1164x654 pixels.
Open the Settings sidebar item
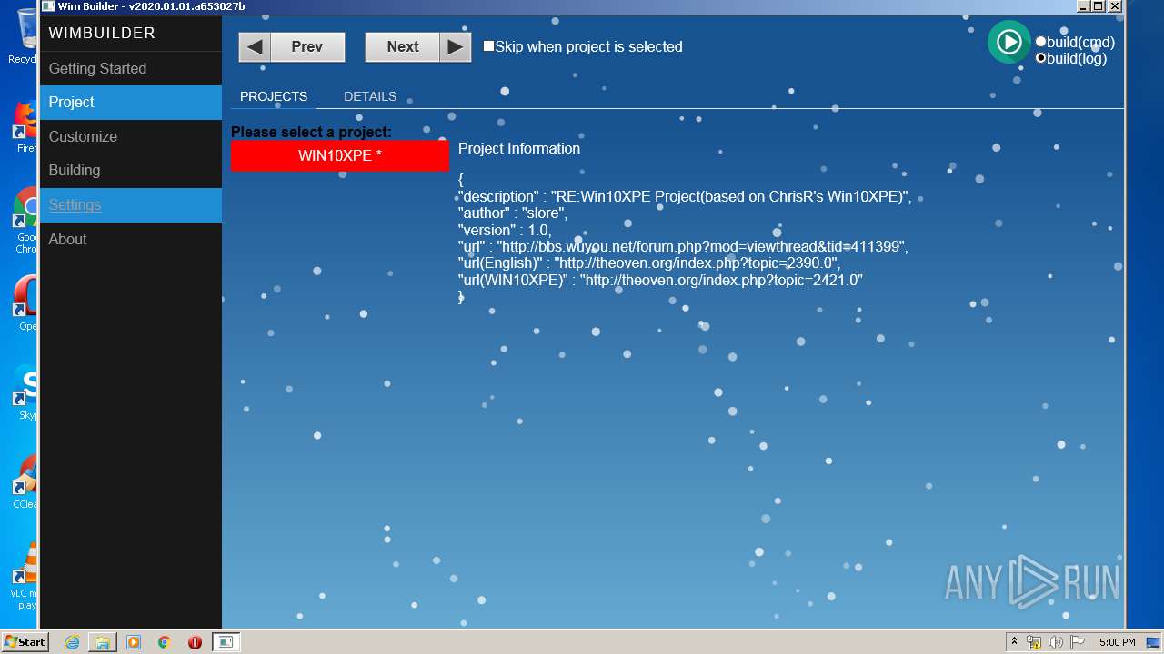pyautogui.click(x=130, y=205)
